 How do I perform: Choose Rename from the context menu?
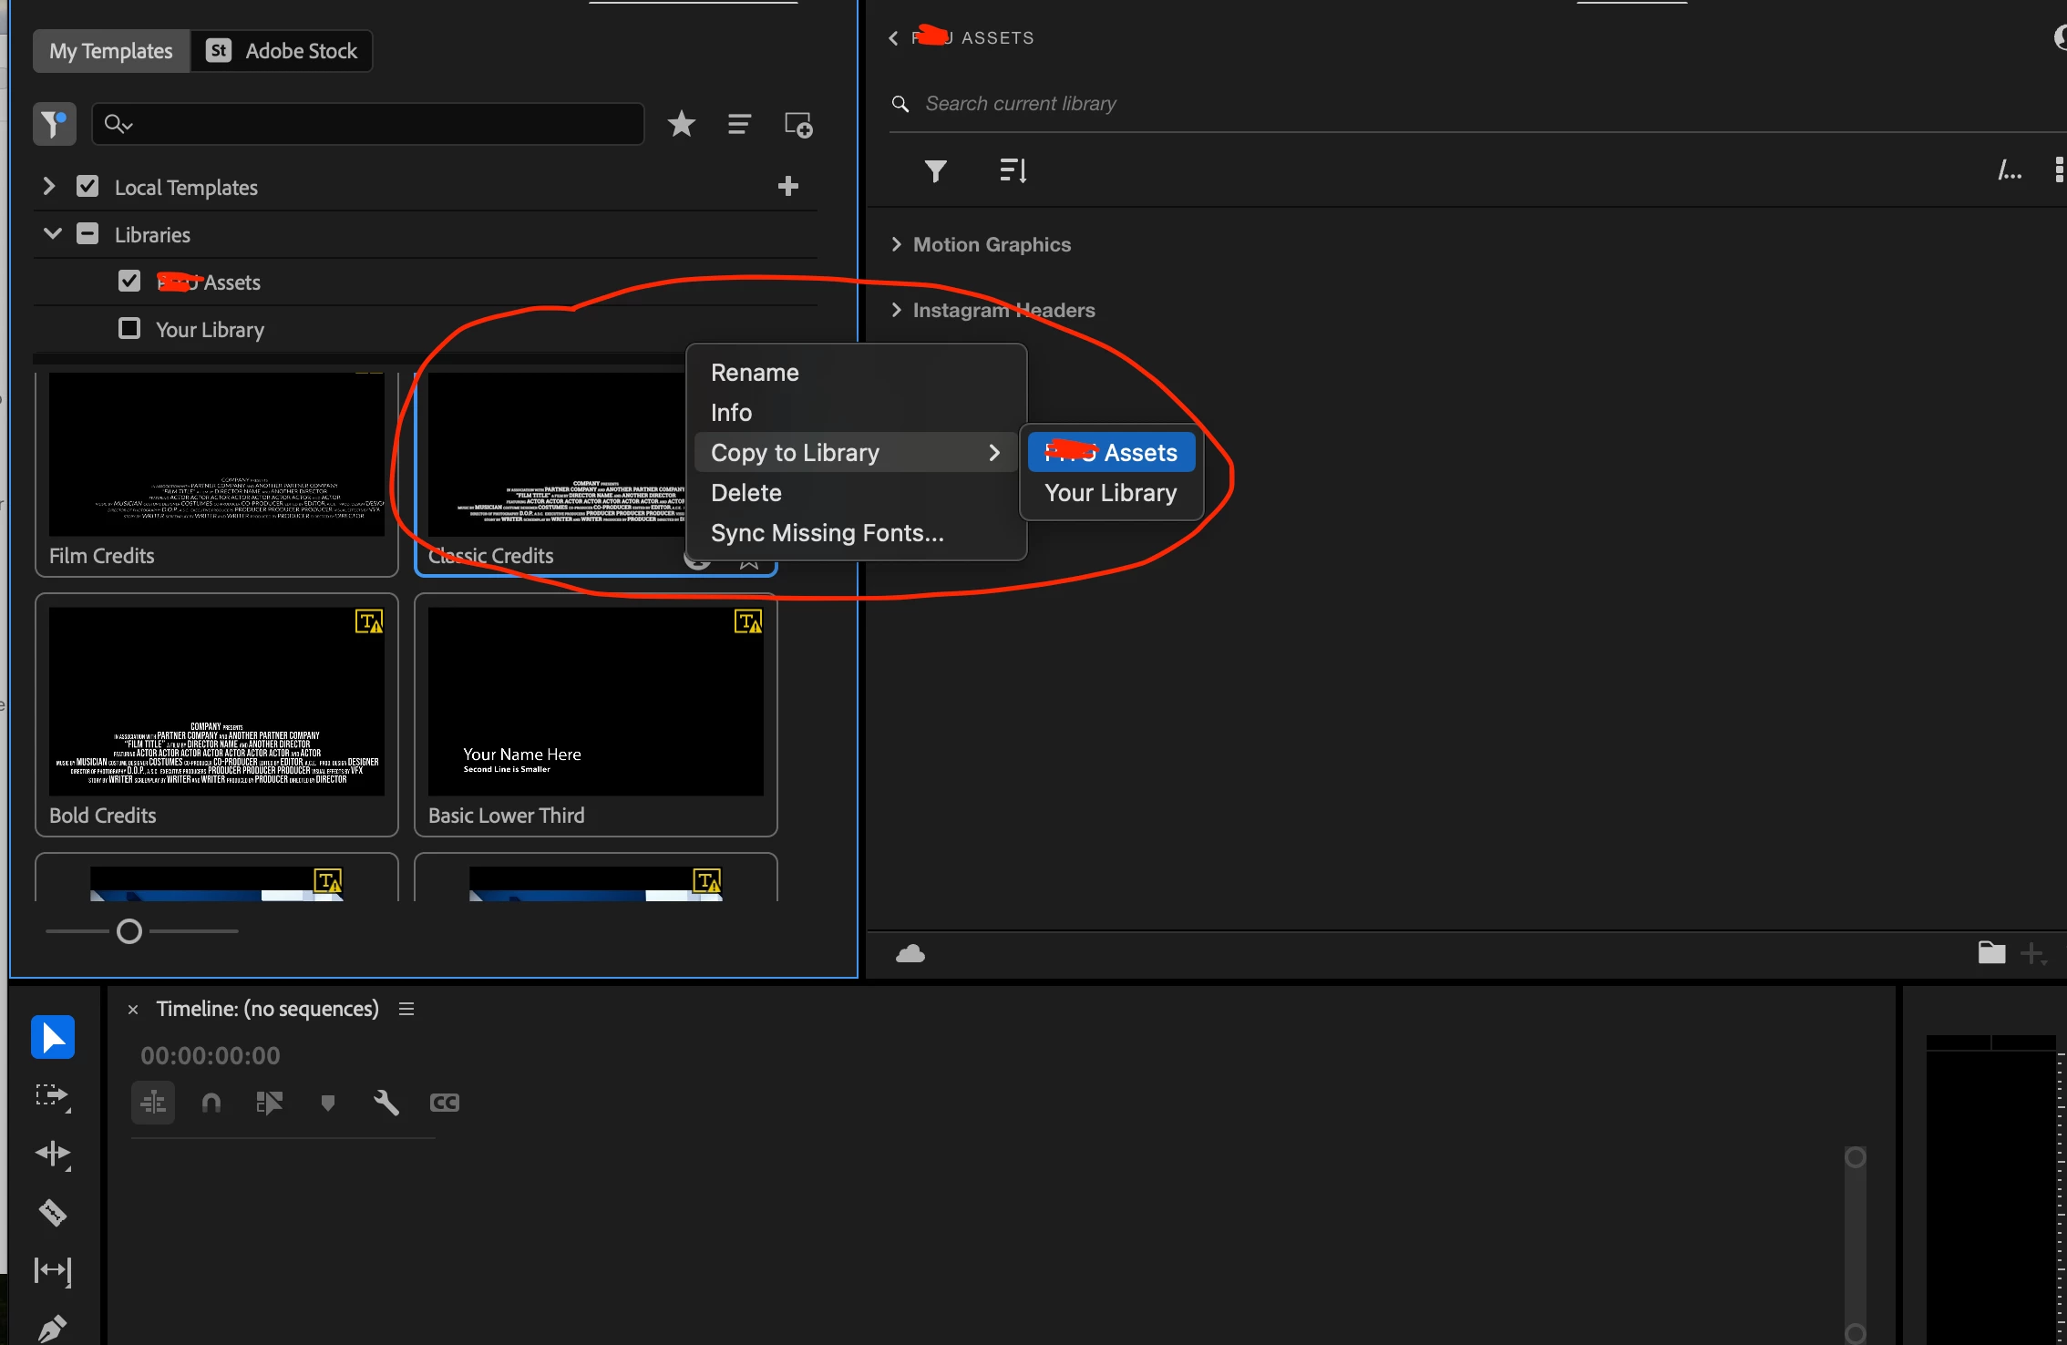[755, 373]
